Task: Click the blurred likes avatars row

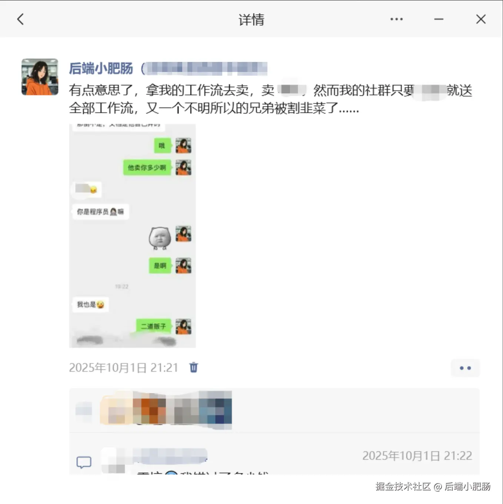Action: [x=166, y=410]
